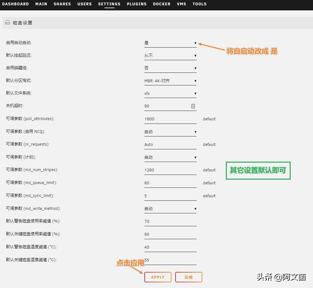
Task: Switch to the VMS tab
Action: [x=182, y=4]
